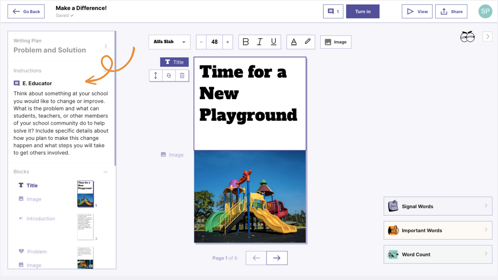The height and width of the screenshot is (280, 498).
Task: Expand the Writing Plan Problem and Solution
Action: (x=106, y=46)
